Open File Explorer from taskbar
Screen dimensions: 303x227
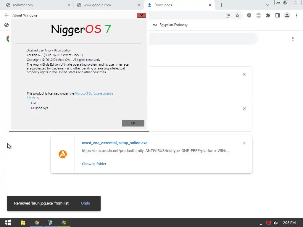coord(23,223)
